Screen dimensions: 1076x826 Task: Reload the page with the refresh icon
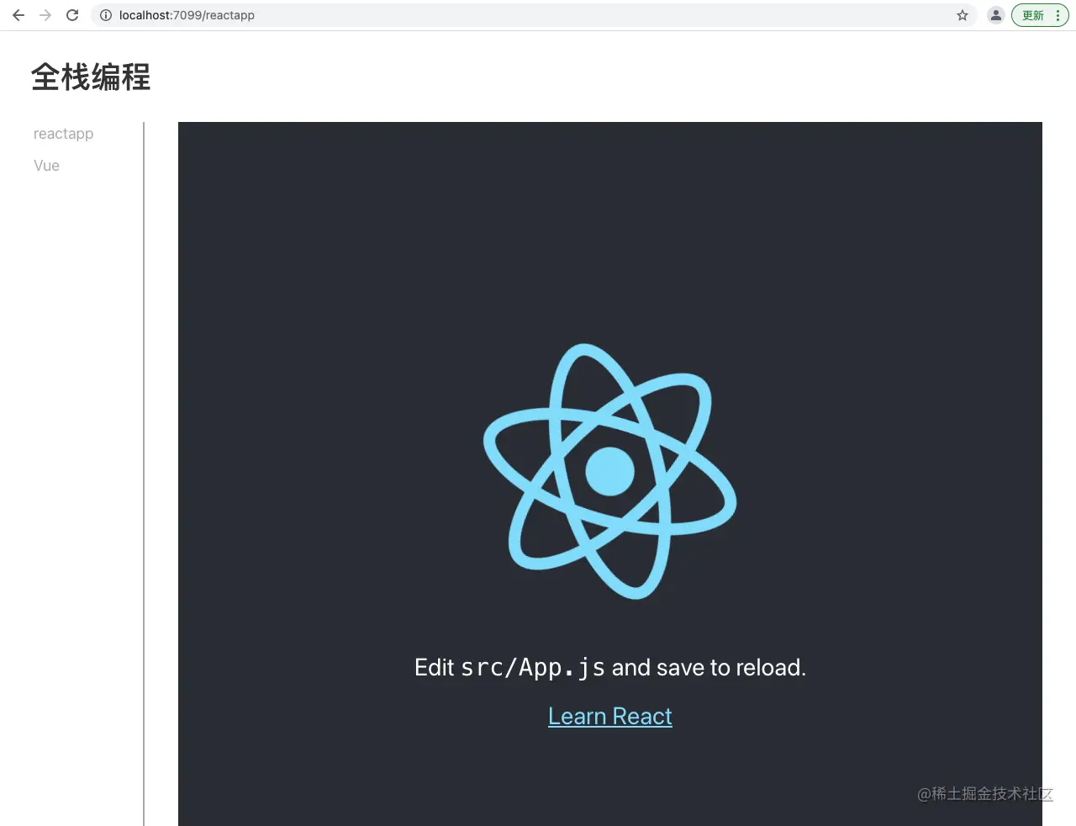pos(72,15)
